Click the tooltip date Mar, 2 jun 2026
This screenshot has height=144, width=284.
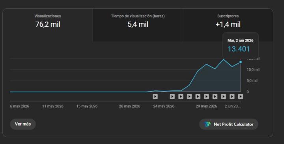pos(240,40)
